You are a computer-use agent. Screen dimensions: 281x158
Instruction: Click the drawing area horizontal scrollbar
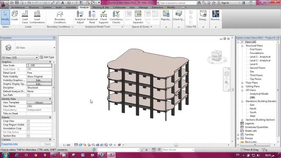pos(176,145)
